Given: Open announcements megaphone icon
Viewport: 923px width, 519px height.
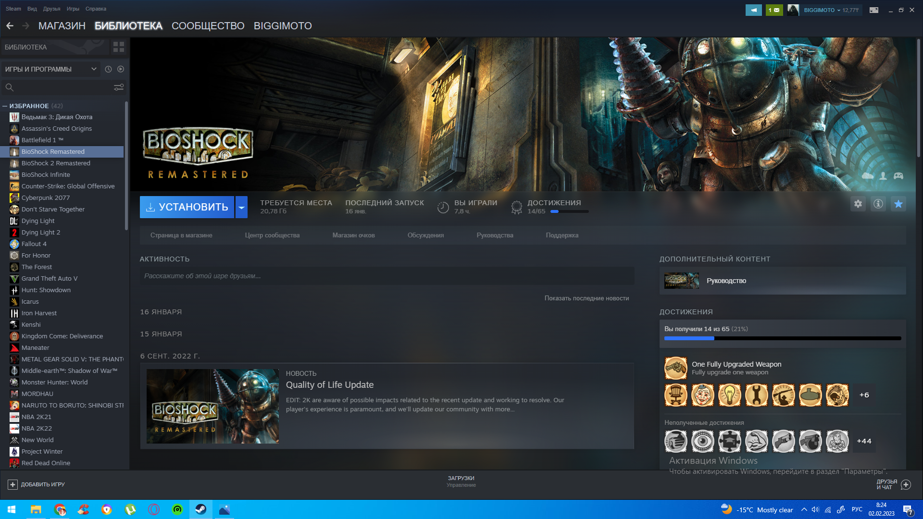Looking at the screenshot, I should click(754, 10).
